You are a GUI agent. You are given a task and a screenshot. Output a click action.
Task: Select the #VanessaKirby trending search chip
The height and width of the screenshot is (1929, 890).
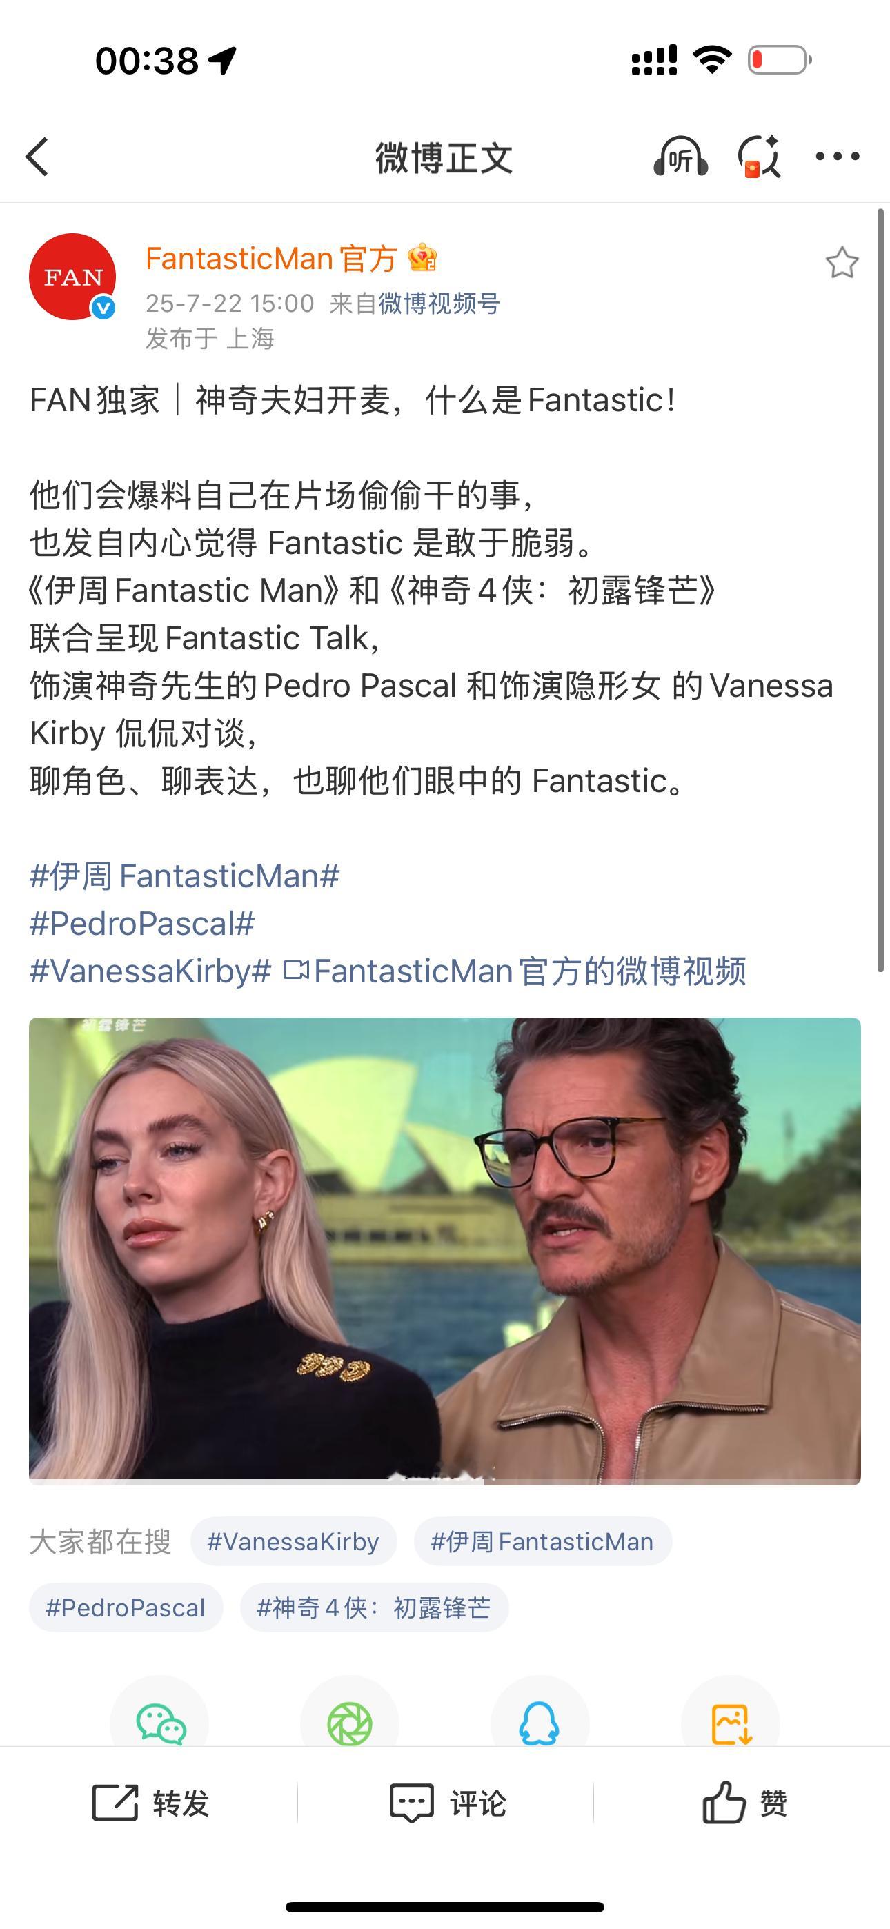293,1542
